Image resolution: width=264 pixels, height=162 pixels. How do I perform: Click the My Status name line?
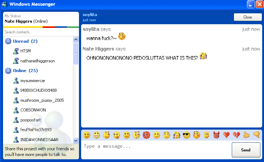point(26,21)
